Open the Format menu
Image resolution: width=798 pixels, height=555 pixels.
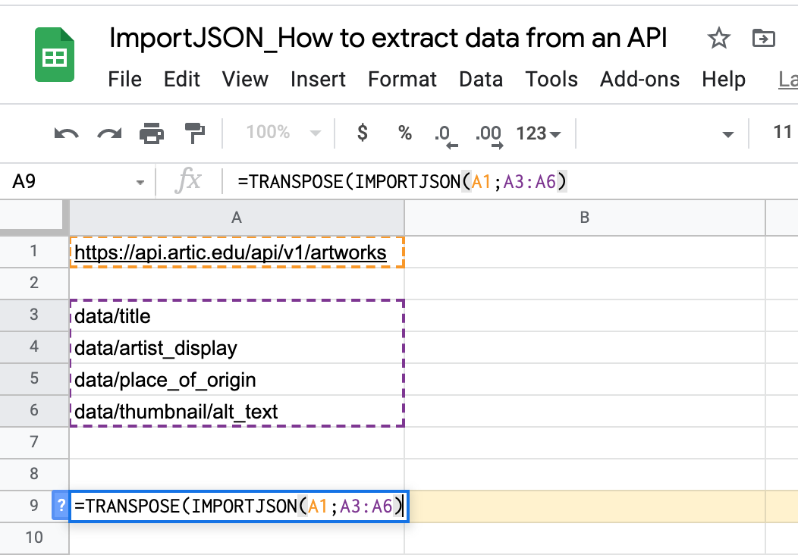click(x=402, y=80)
